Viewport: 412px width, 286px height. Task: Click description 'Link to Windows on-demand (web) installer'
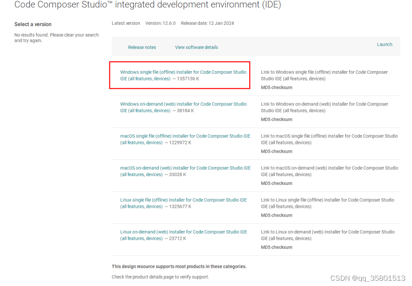(x=325, y=107)
